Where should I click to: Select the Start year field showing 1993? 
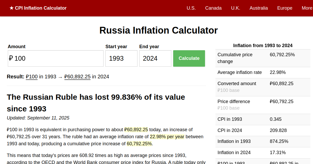tap(121, 58)
